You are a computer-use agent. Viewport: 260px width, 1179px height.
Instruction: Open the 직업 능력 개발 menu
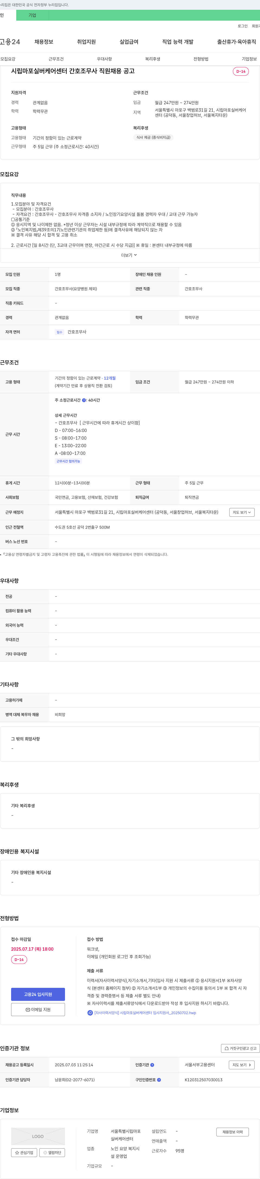click(177, 42)
